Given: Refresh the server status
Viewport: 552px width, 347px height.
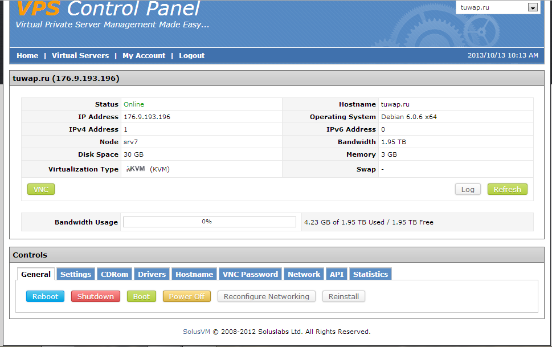Looking at the screenshot, I should [x=507, y=189].
